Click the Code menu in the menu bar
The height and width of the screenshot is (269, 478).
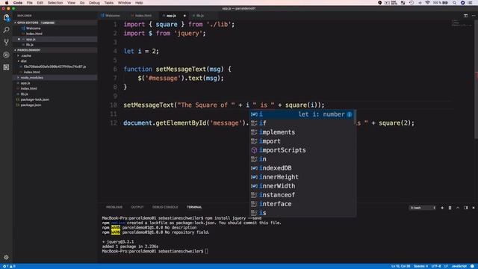[18, 3]
